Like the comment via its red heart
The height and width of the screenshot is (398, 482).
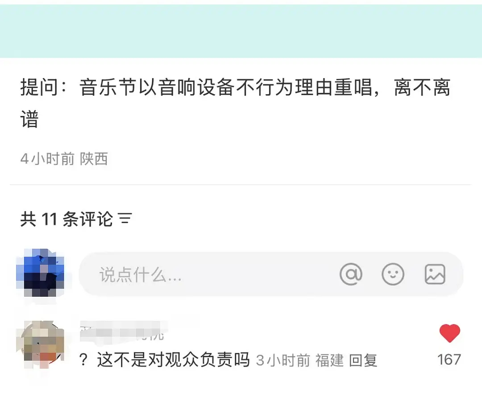coord(450,333)
